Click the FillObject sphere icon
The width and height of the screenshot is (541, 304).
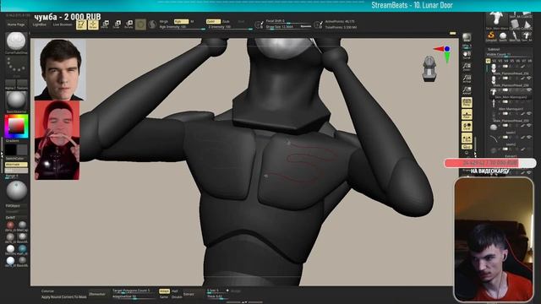coord(16,191)
